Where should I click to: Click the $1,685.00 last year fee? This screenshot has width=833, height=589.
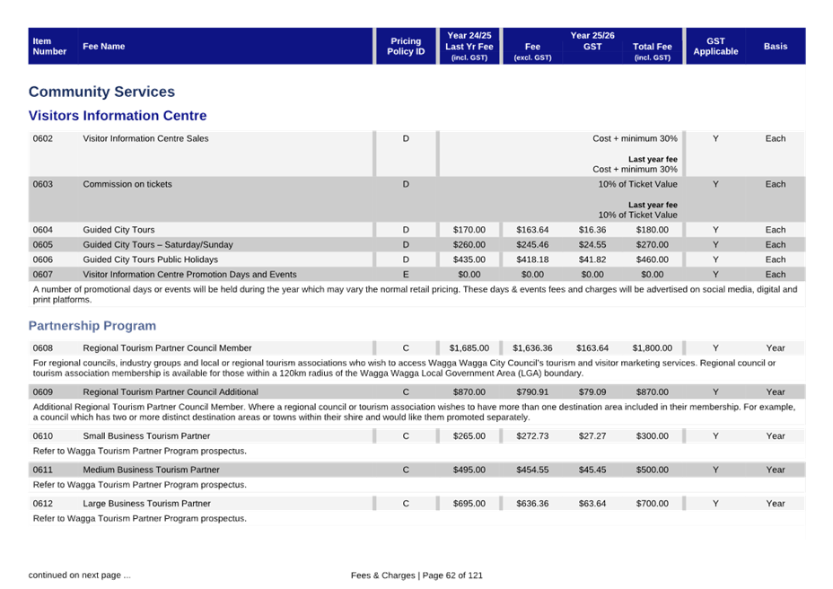point(469,347)
